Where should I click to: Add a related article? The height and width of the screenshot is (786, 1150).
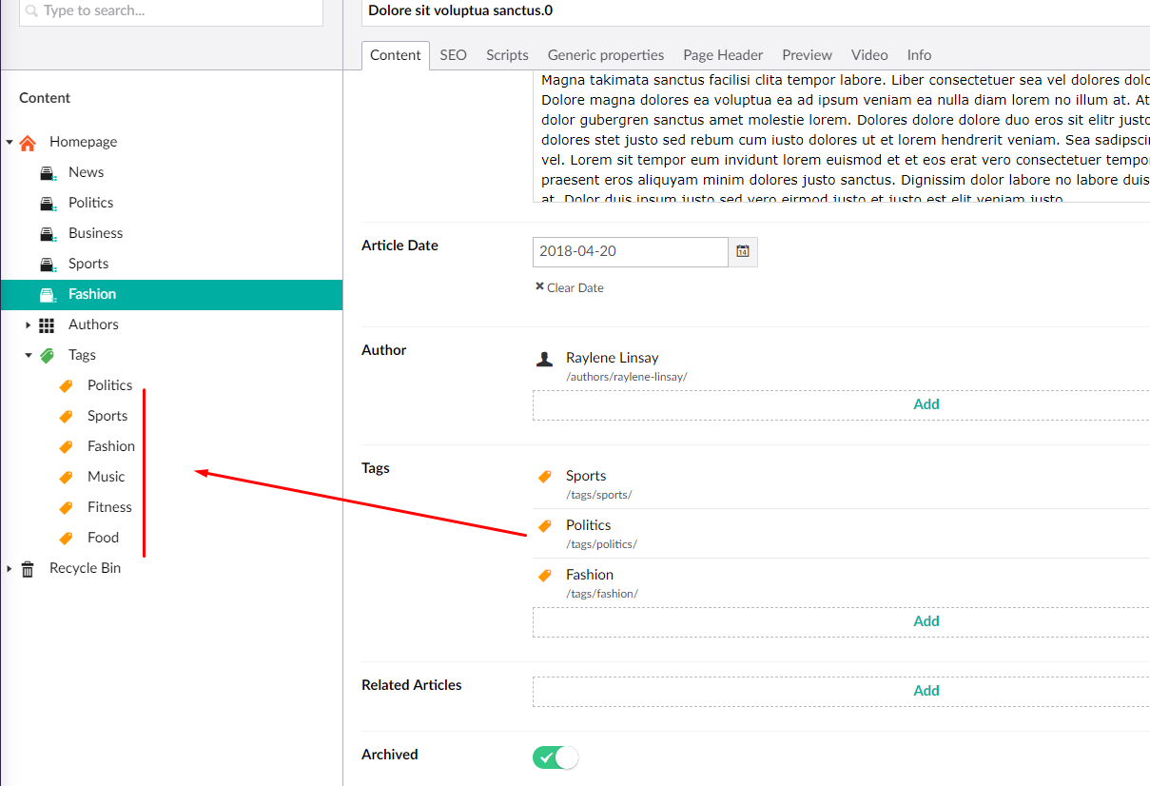coord(926,691)
